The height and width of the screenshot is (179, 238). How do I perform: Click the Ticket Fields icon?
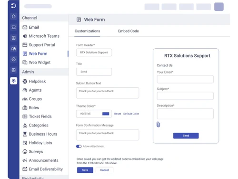point(25,116)
